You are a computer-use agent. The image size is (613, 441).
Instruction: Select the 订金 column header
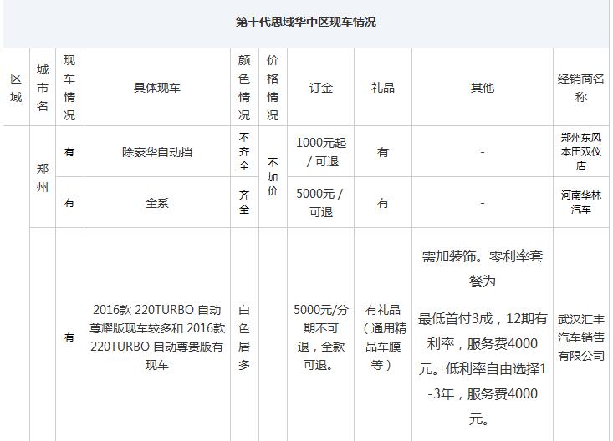click(x=320, y=88)
